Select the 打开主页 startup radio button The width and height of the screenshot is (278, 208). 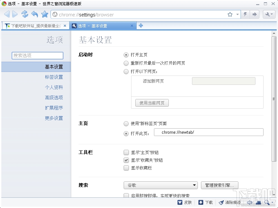(x=126, y=55)
